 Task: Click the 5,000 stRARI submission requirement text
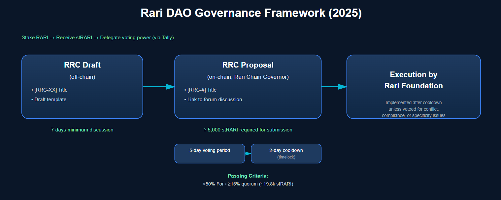pos(248,130)
